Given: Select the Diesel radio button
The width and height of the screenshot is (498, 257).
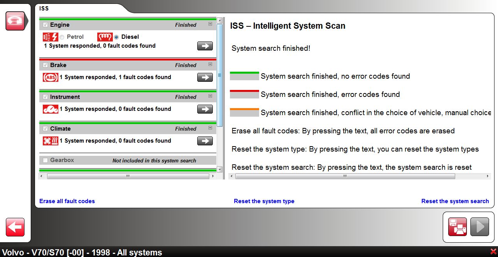Looking at the screenshot, I should 116,37.
